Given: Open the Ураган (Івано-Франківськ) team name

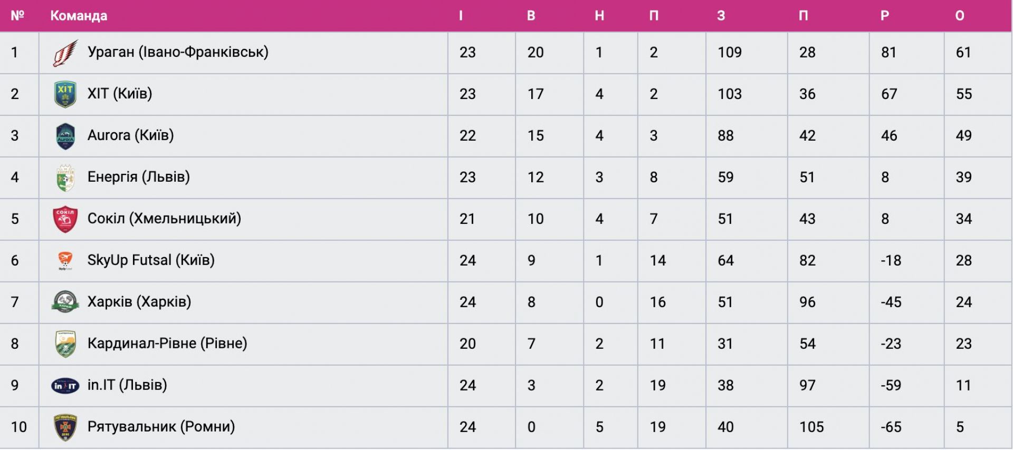Looking at the screenshot, I should pos(178,52).
